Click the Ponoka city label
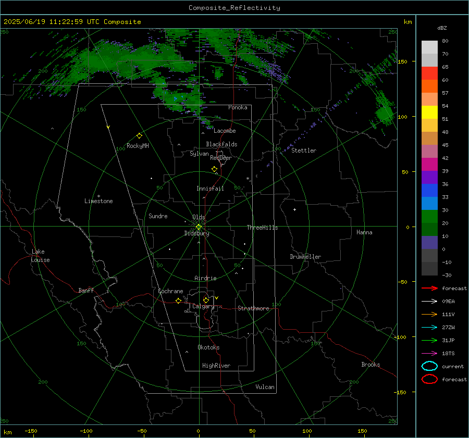Image resolution: width=469 pixels, height=438 pixels. 238,107
